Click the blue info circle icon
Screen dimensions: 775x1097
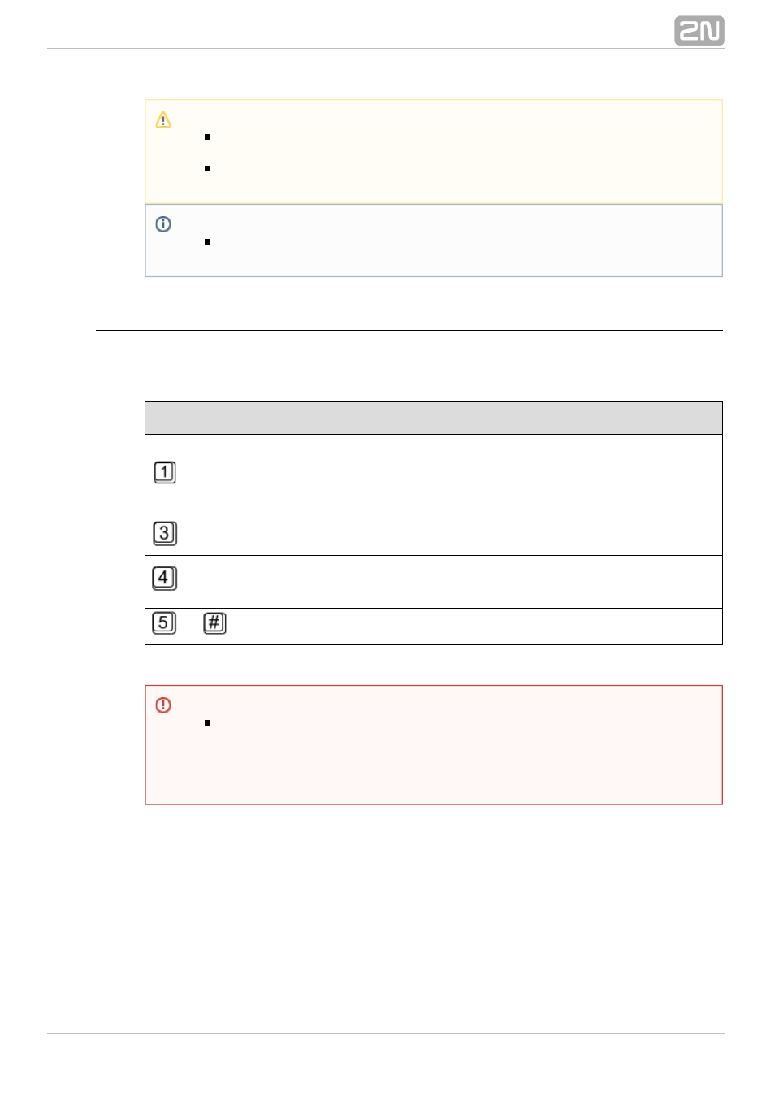pos(163,224)
